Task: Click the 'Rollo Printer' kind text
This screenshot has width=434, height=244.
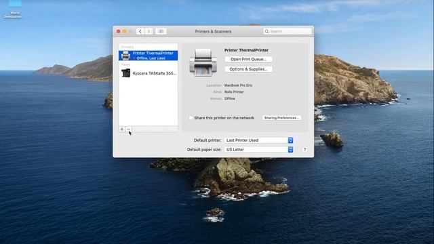Action: point(234,92)
